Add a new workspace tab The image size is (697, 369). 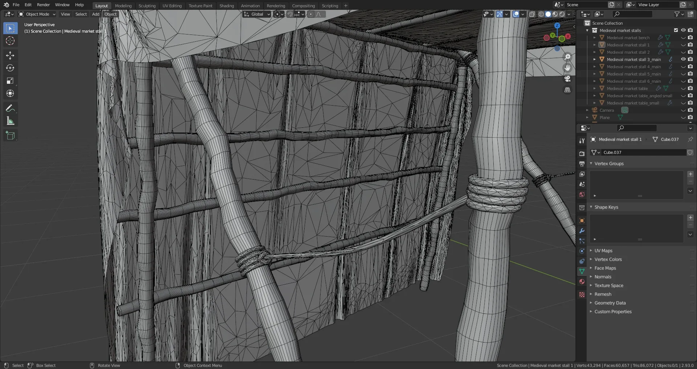pyautogui.click(x=346, y=5)
